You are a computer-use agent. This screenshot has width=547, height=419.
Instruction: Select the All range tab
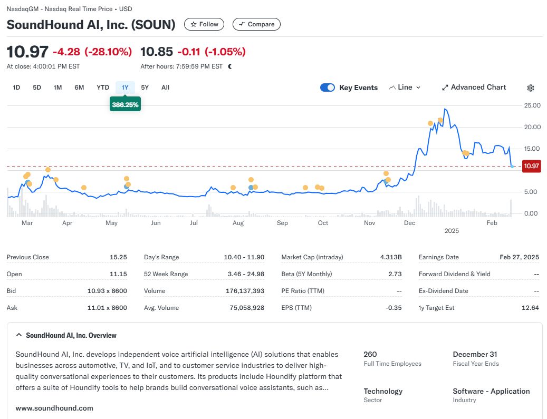(x=165, y=87)
